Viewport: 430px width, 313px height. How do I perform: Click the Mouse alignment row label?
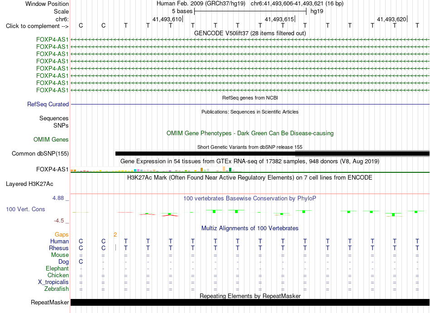(x=60, y=255)
